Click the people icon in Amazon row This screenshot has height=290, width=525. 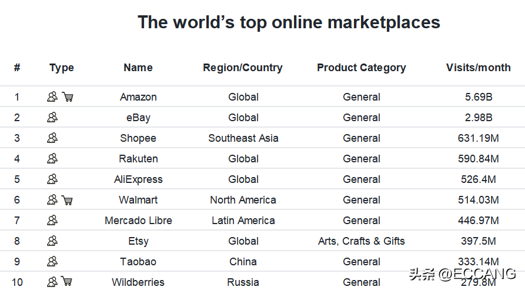pyautogui.click(x=52, y=97)
